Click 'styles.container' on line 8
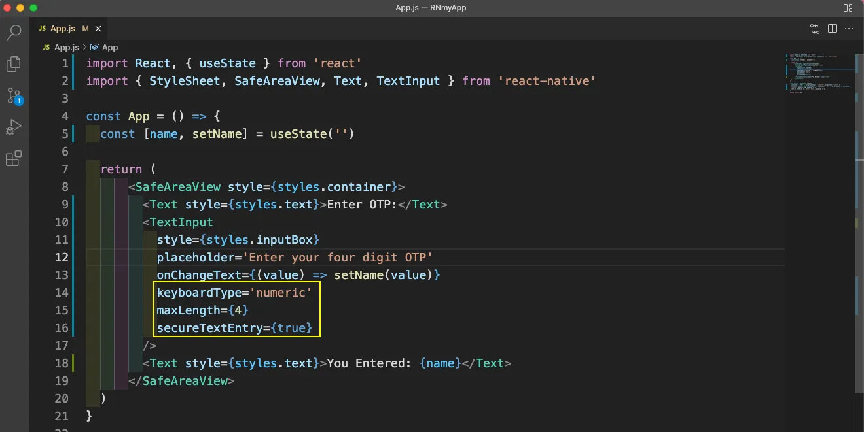The image size is (864, 432). click(334, 187)
